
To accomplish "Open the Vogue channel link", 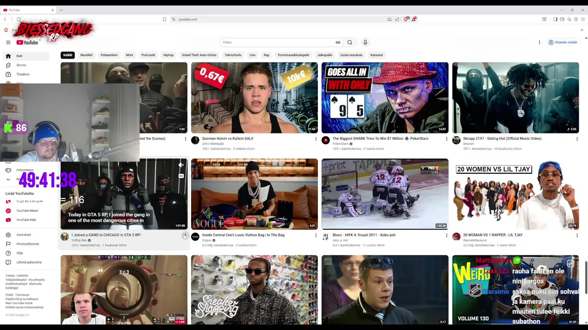I will pyautogui.click(x=207, y=240).
